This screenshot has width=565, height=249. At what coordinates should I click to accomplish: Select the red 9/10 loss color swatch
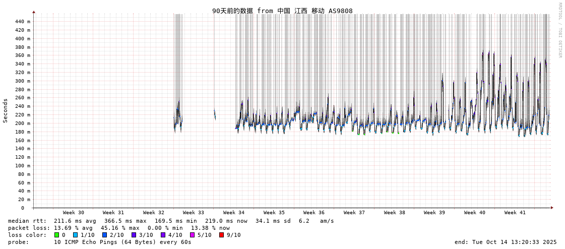click(221, 235)
